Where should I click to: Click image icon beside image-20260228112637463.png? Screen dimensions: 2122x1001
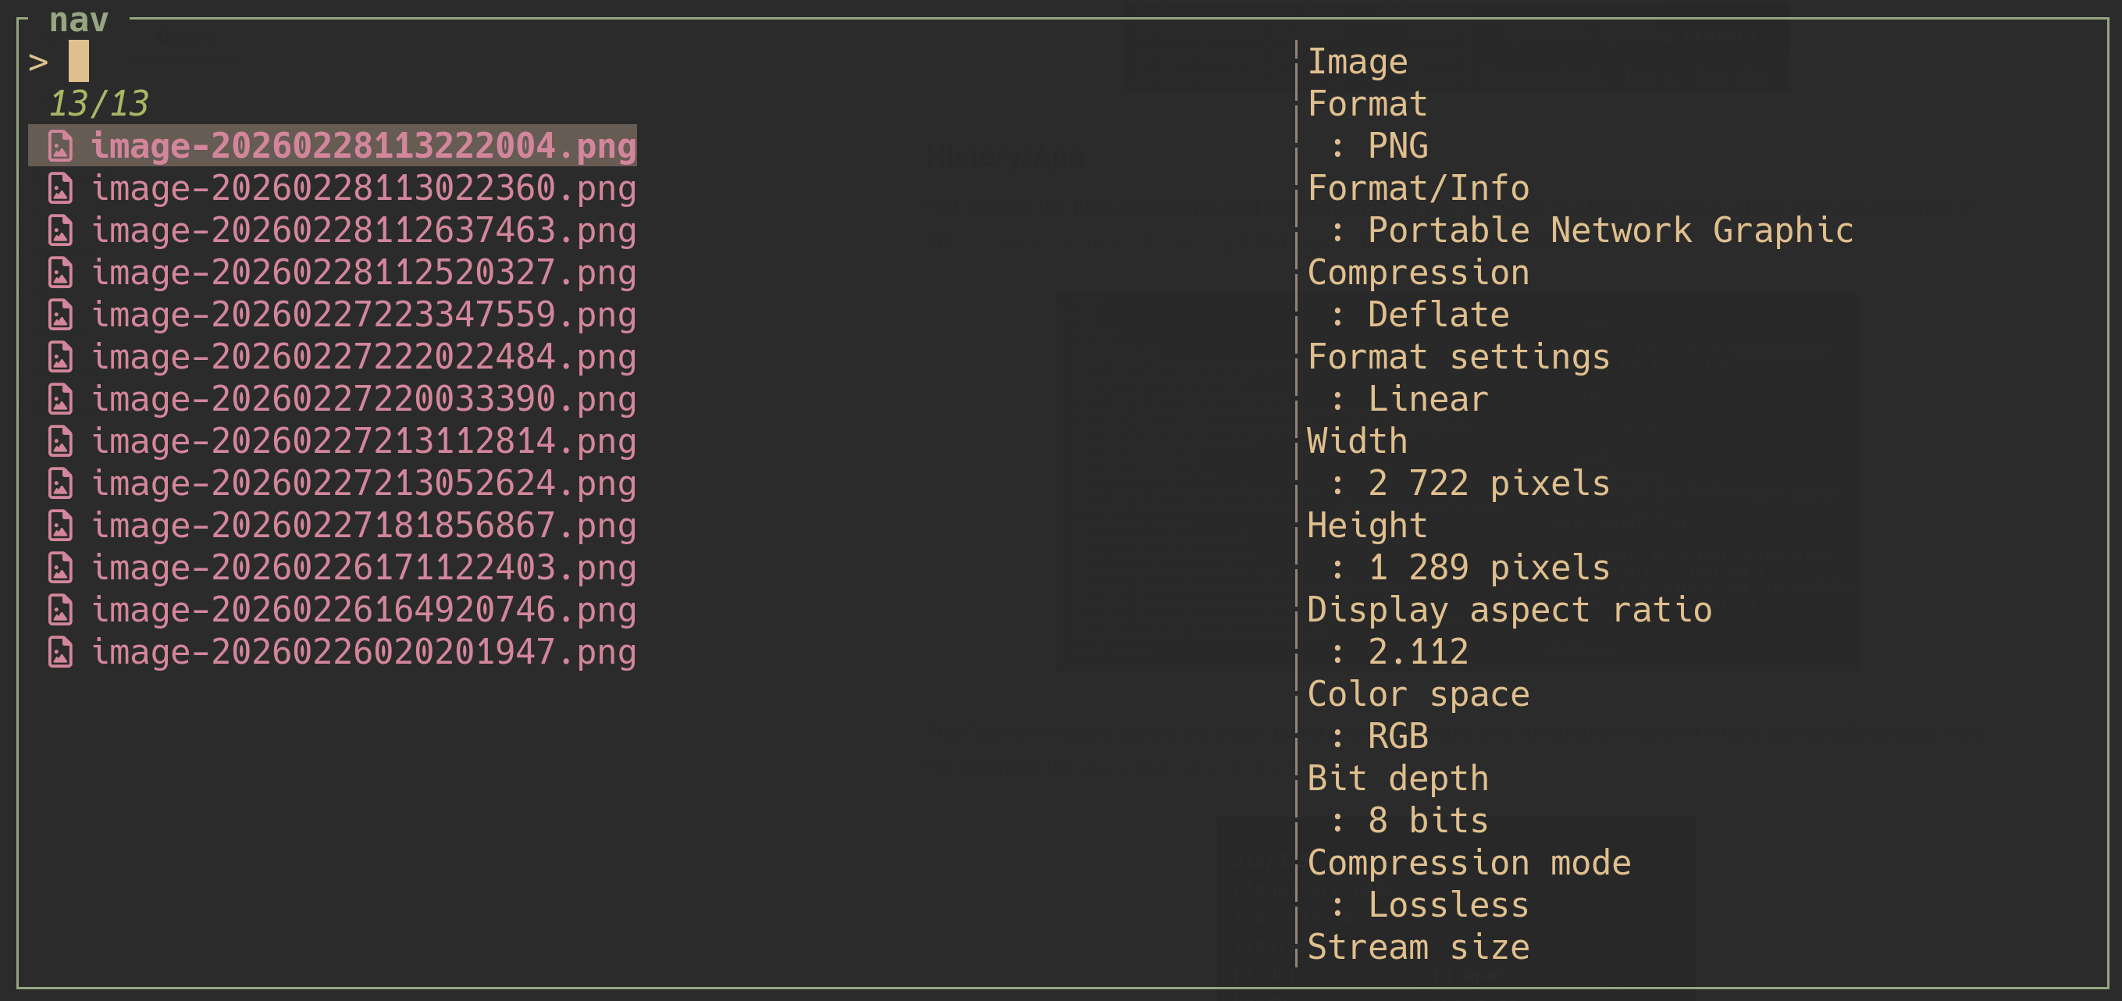point(60,230)
